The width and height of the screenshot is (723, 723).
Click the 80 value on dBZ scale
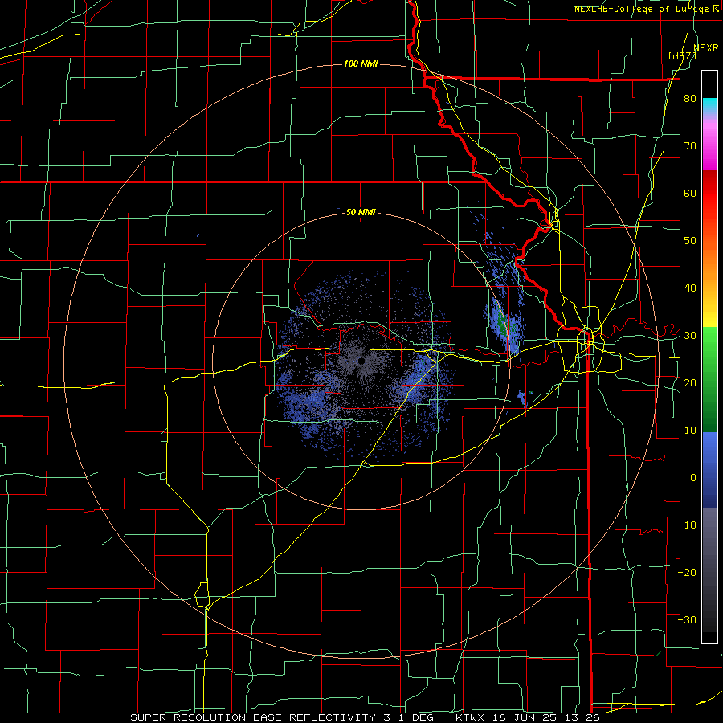[x=690, y=99]
